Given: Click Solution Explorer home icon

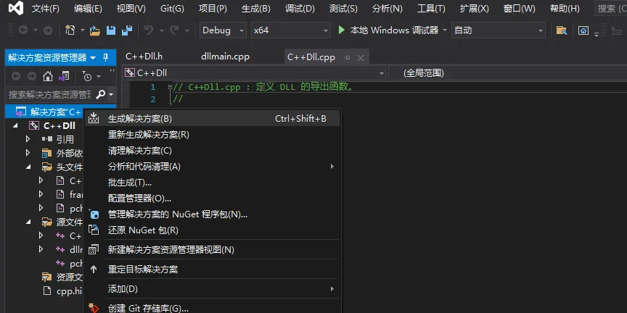Looking at the screenshot, I should coord(48,76).
